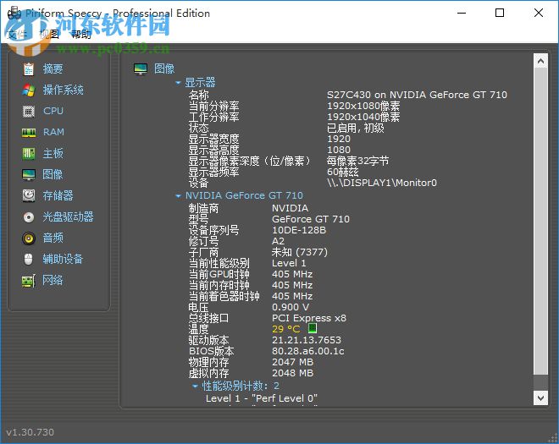Collapse the 显示器 monitor section
The height and width of the screenshot is (444, 559).
pos(178,83)
